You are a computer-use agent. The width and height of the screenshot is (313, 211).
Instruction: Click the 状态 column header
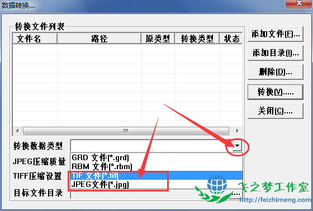point(231,39)
